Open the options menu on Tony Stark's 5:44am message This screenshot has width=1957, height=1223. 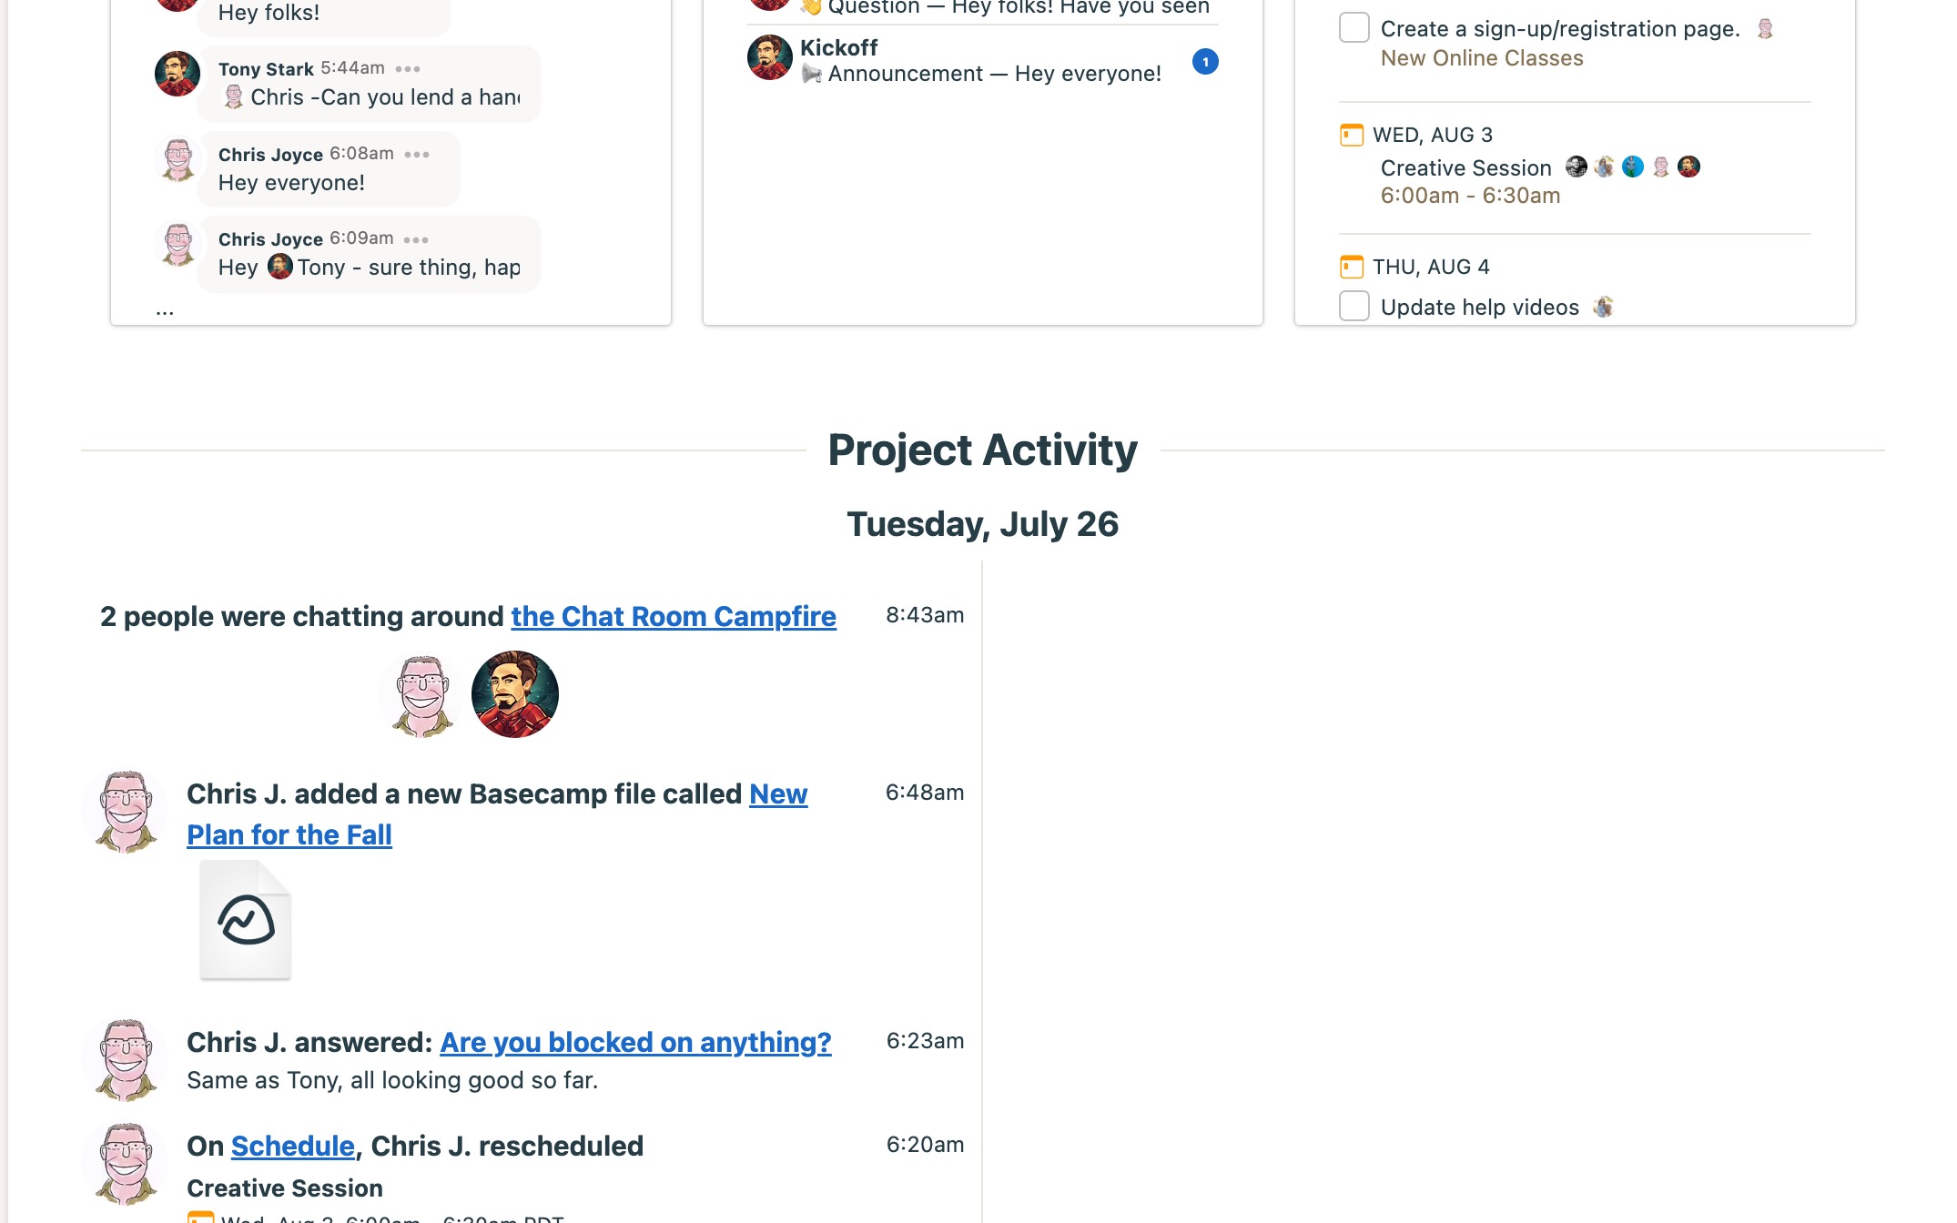pyautogui.click(x=407, y=68)
